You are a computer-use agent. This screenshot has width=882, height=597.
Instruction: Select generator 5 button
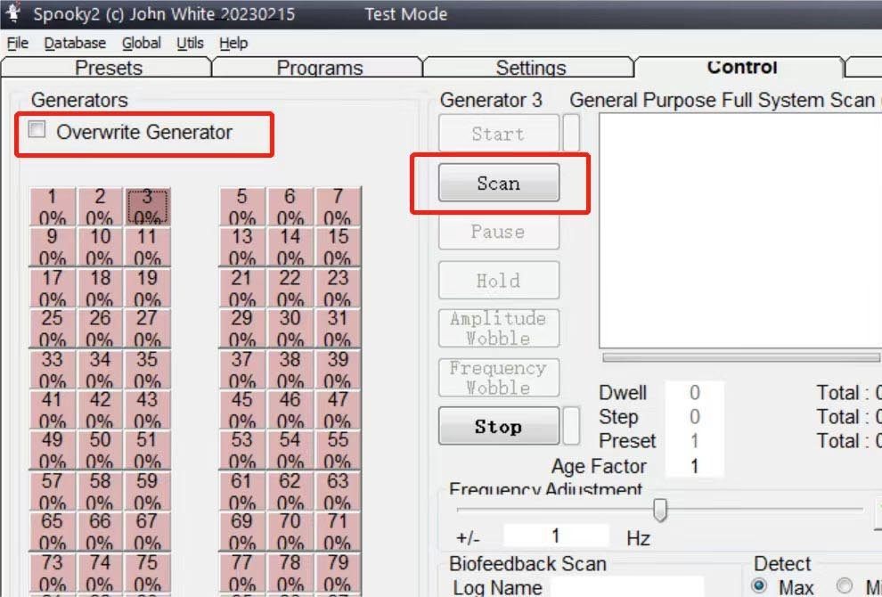tap(241, 207)
